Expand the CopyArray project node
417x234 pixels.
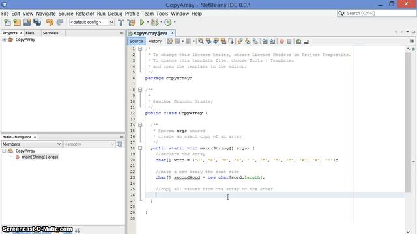point(5,40)
